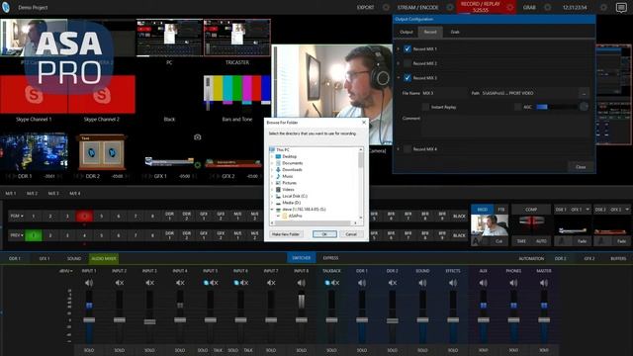Mute the INPUT 8 speaker icon
Viewport: 633px width, 356px height.
(x=301, y=283)
